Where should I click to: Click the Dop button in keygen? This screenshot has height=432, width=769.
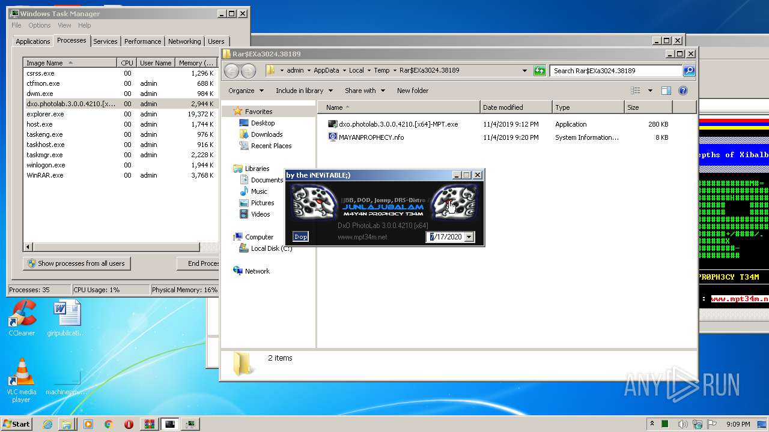pyautogui.click(x=301, y=237)
